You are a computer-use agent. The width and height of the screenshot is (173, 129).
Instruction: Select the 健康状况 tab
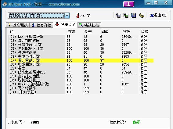click(65, 25)
